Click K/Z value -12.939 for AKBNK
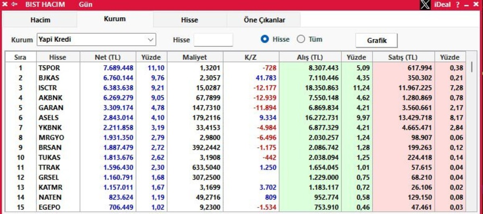The image size is (483, 214). (x=265, y=98)
